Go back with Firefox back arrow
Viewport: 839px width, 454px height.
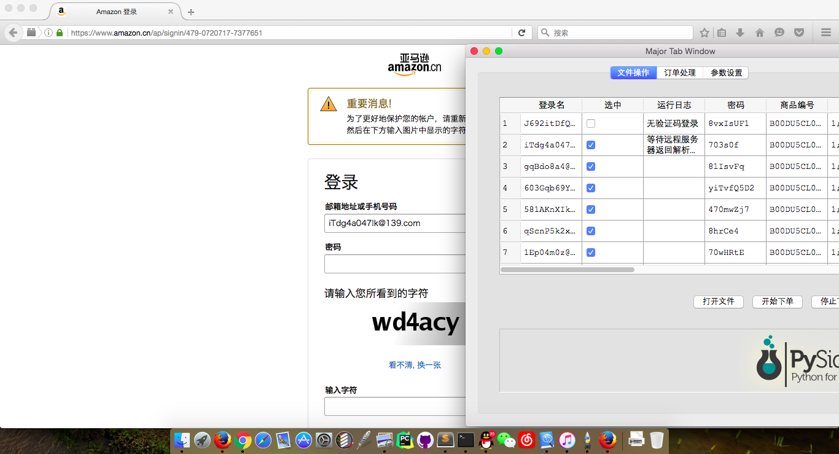(x=13, y=33)
